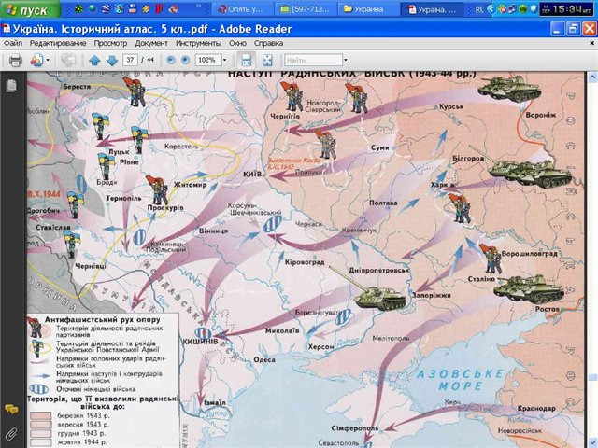Launch the floppy disk quick-launch icon
The image size is (598, 448).
[133, 8]
